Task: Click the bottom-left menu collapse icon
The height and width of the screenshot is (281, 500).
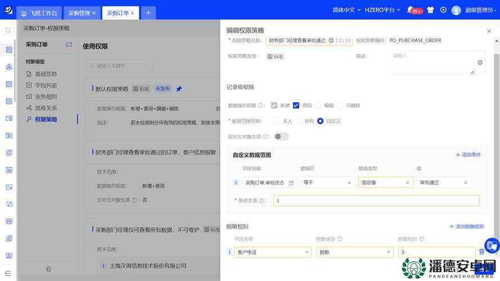Action: coord(8,273)
